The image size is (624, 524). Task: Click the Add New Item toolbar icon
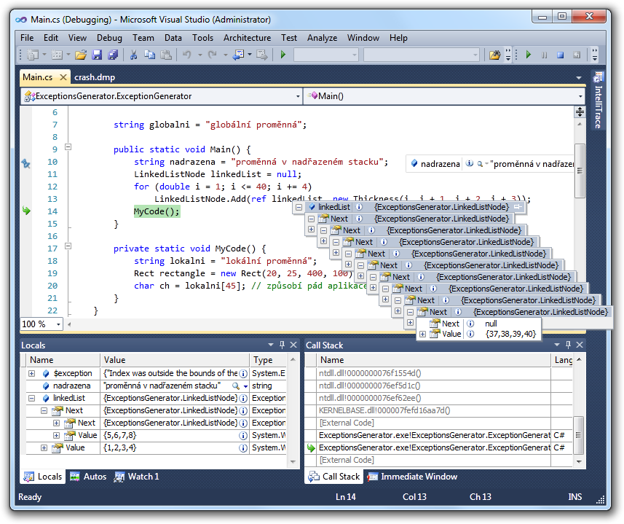(58, 55)
